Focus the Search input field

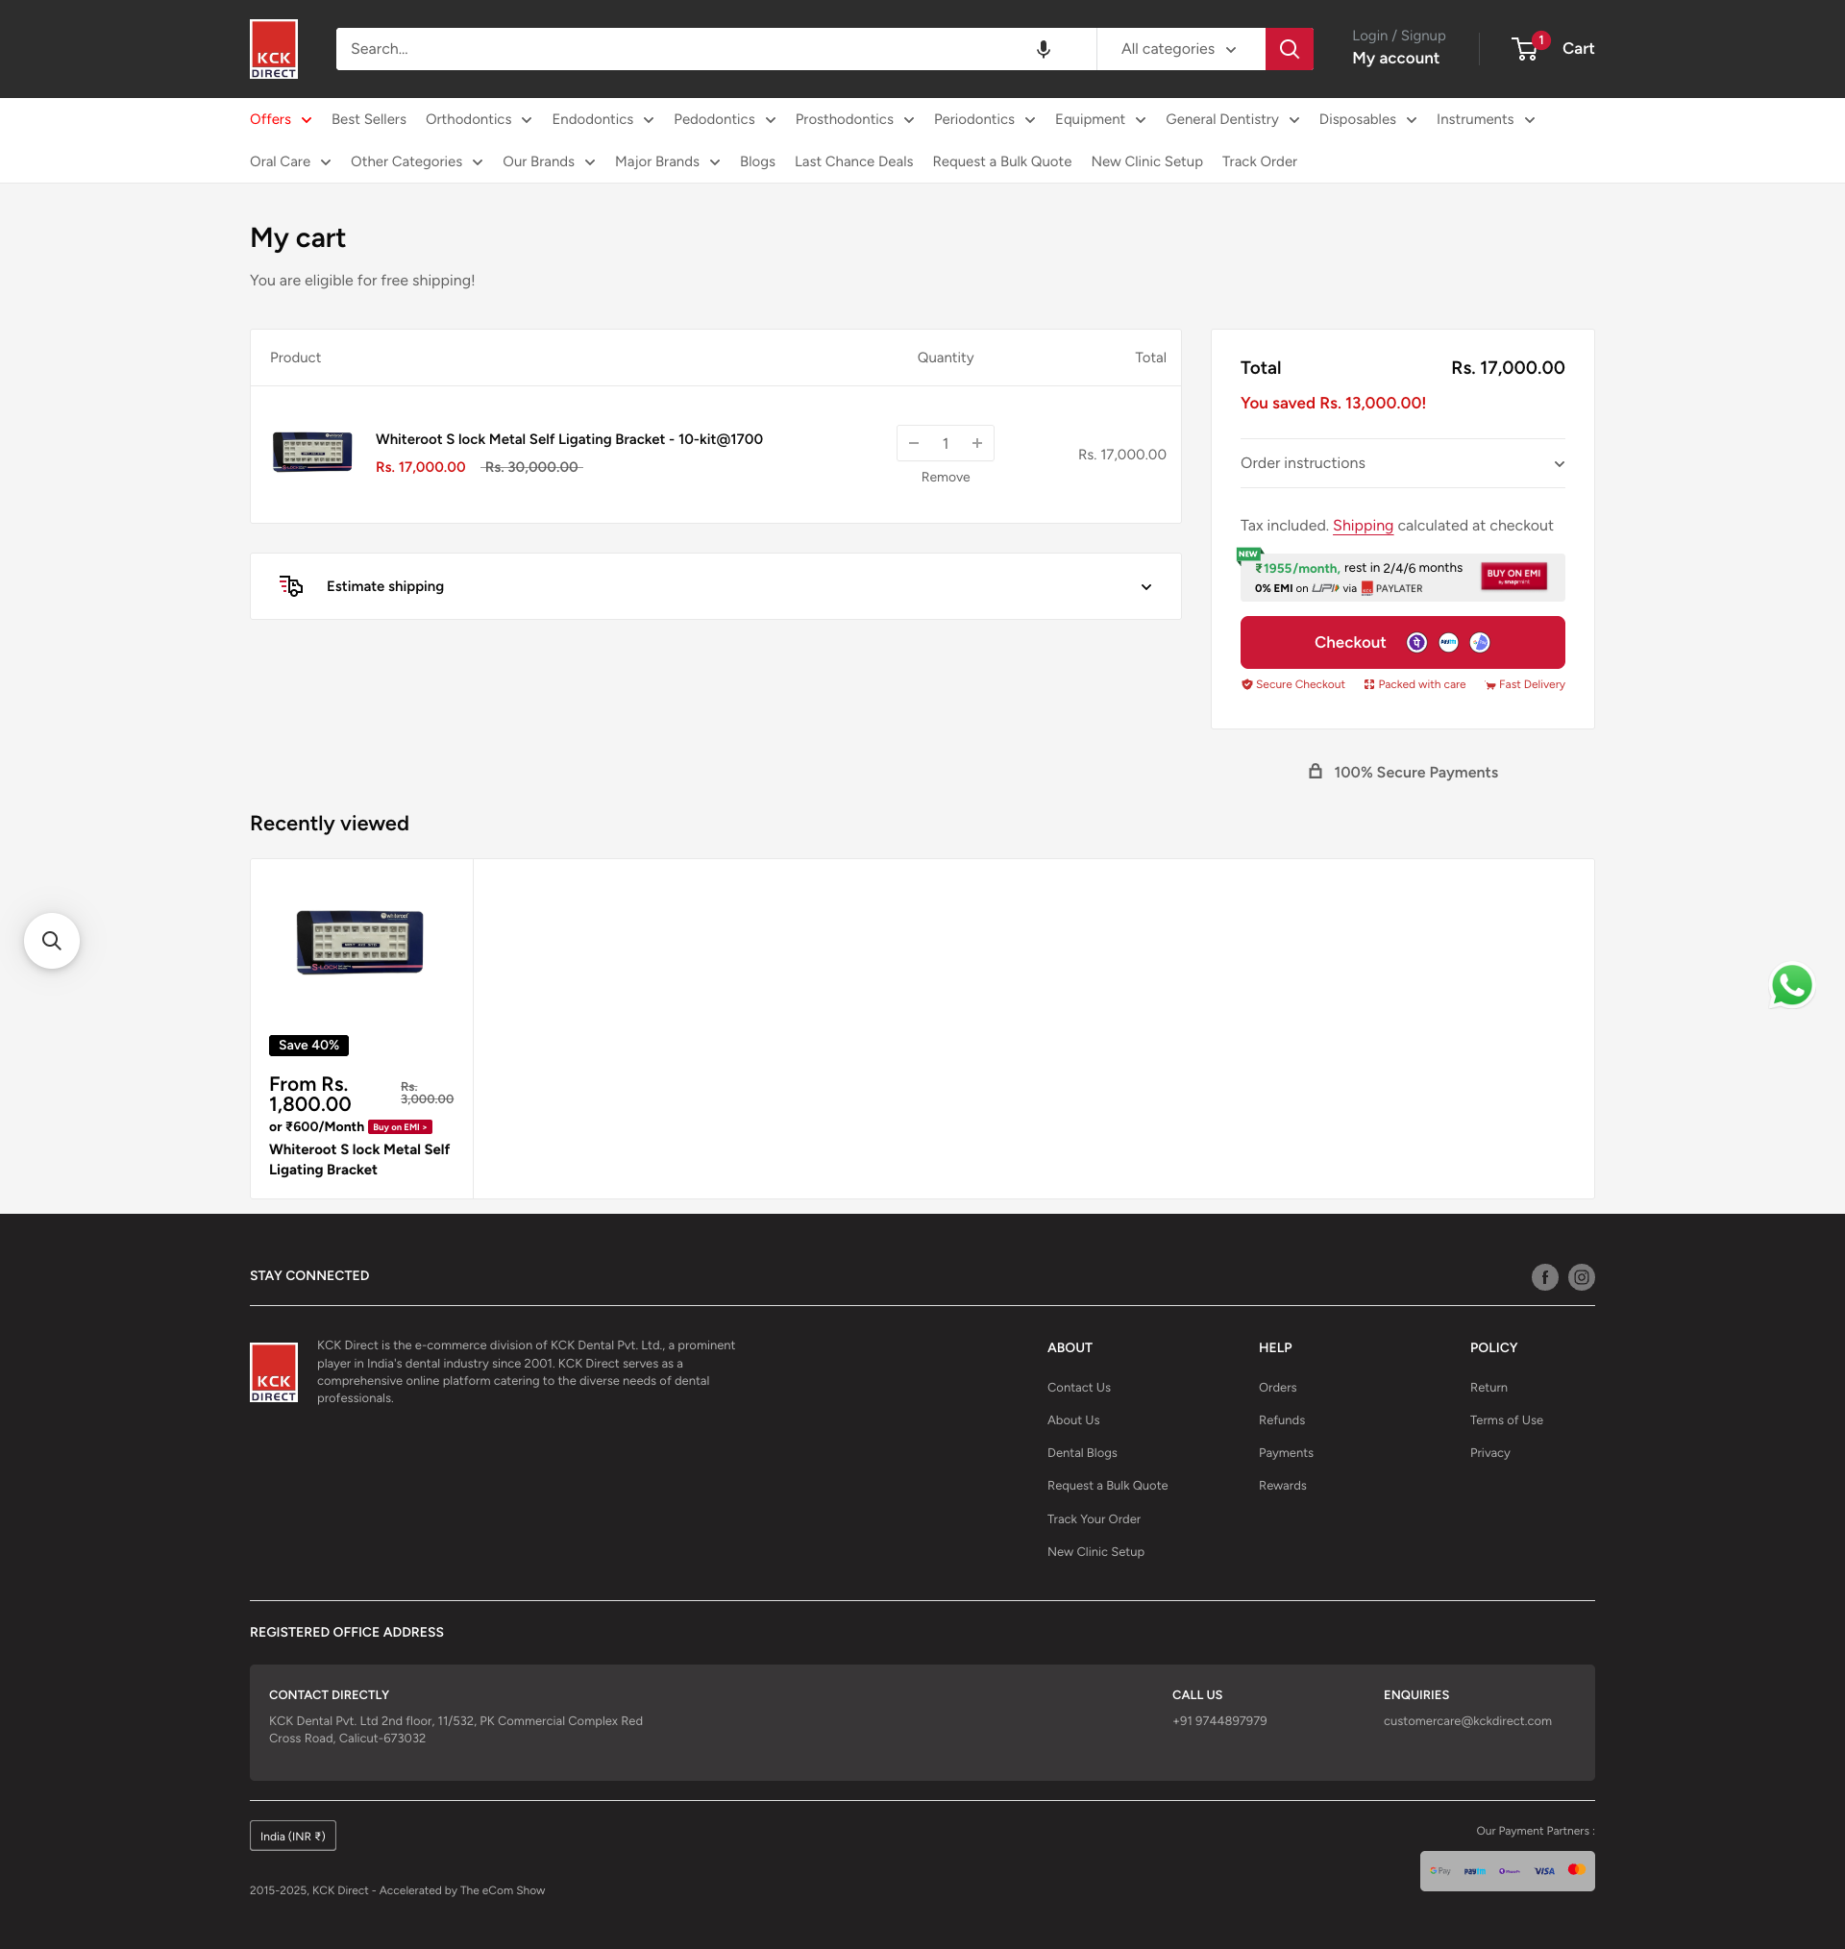tap(688, 49)
